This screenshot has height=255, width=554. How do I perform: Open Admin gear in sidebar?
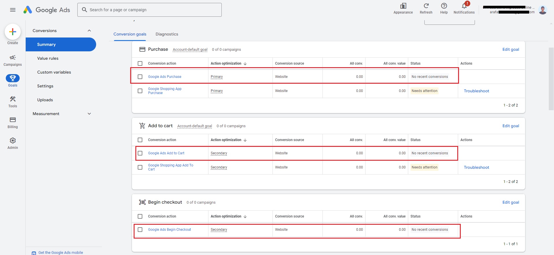tap(13, 143)
